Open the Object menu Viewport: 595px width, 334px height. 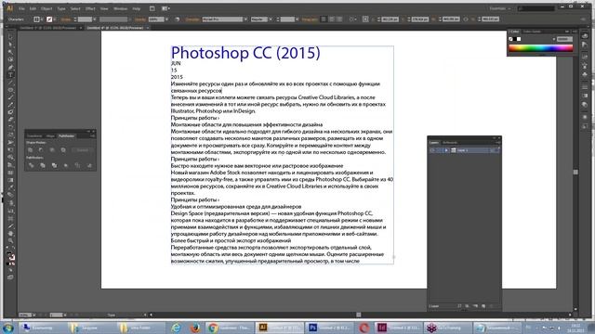(46, 8)
